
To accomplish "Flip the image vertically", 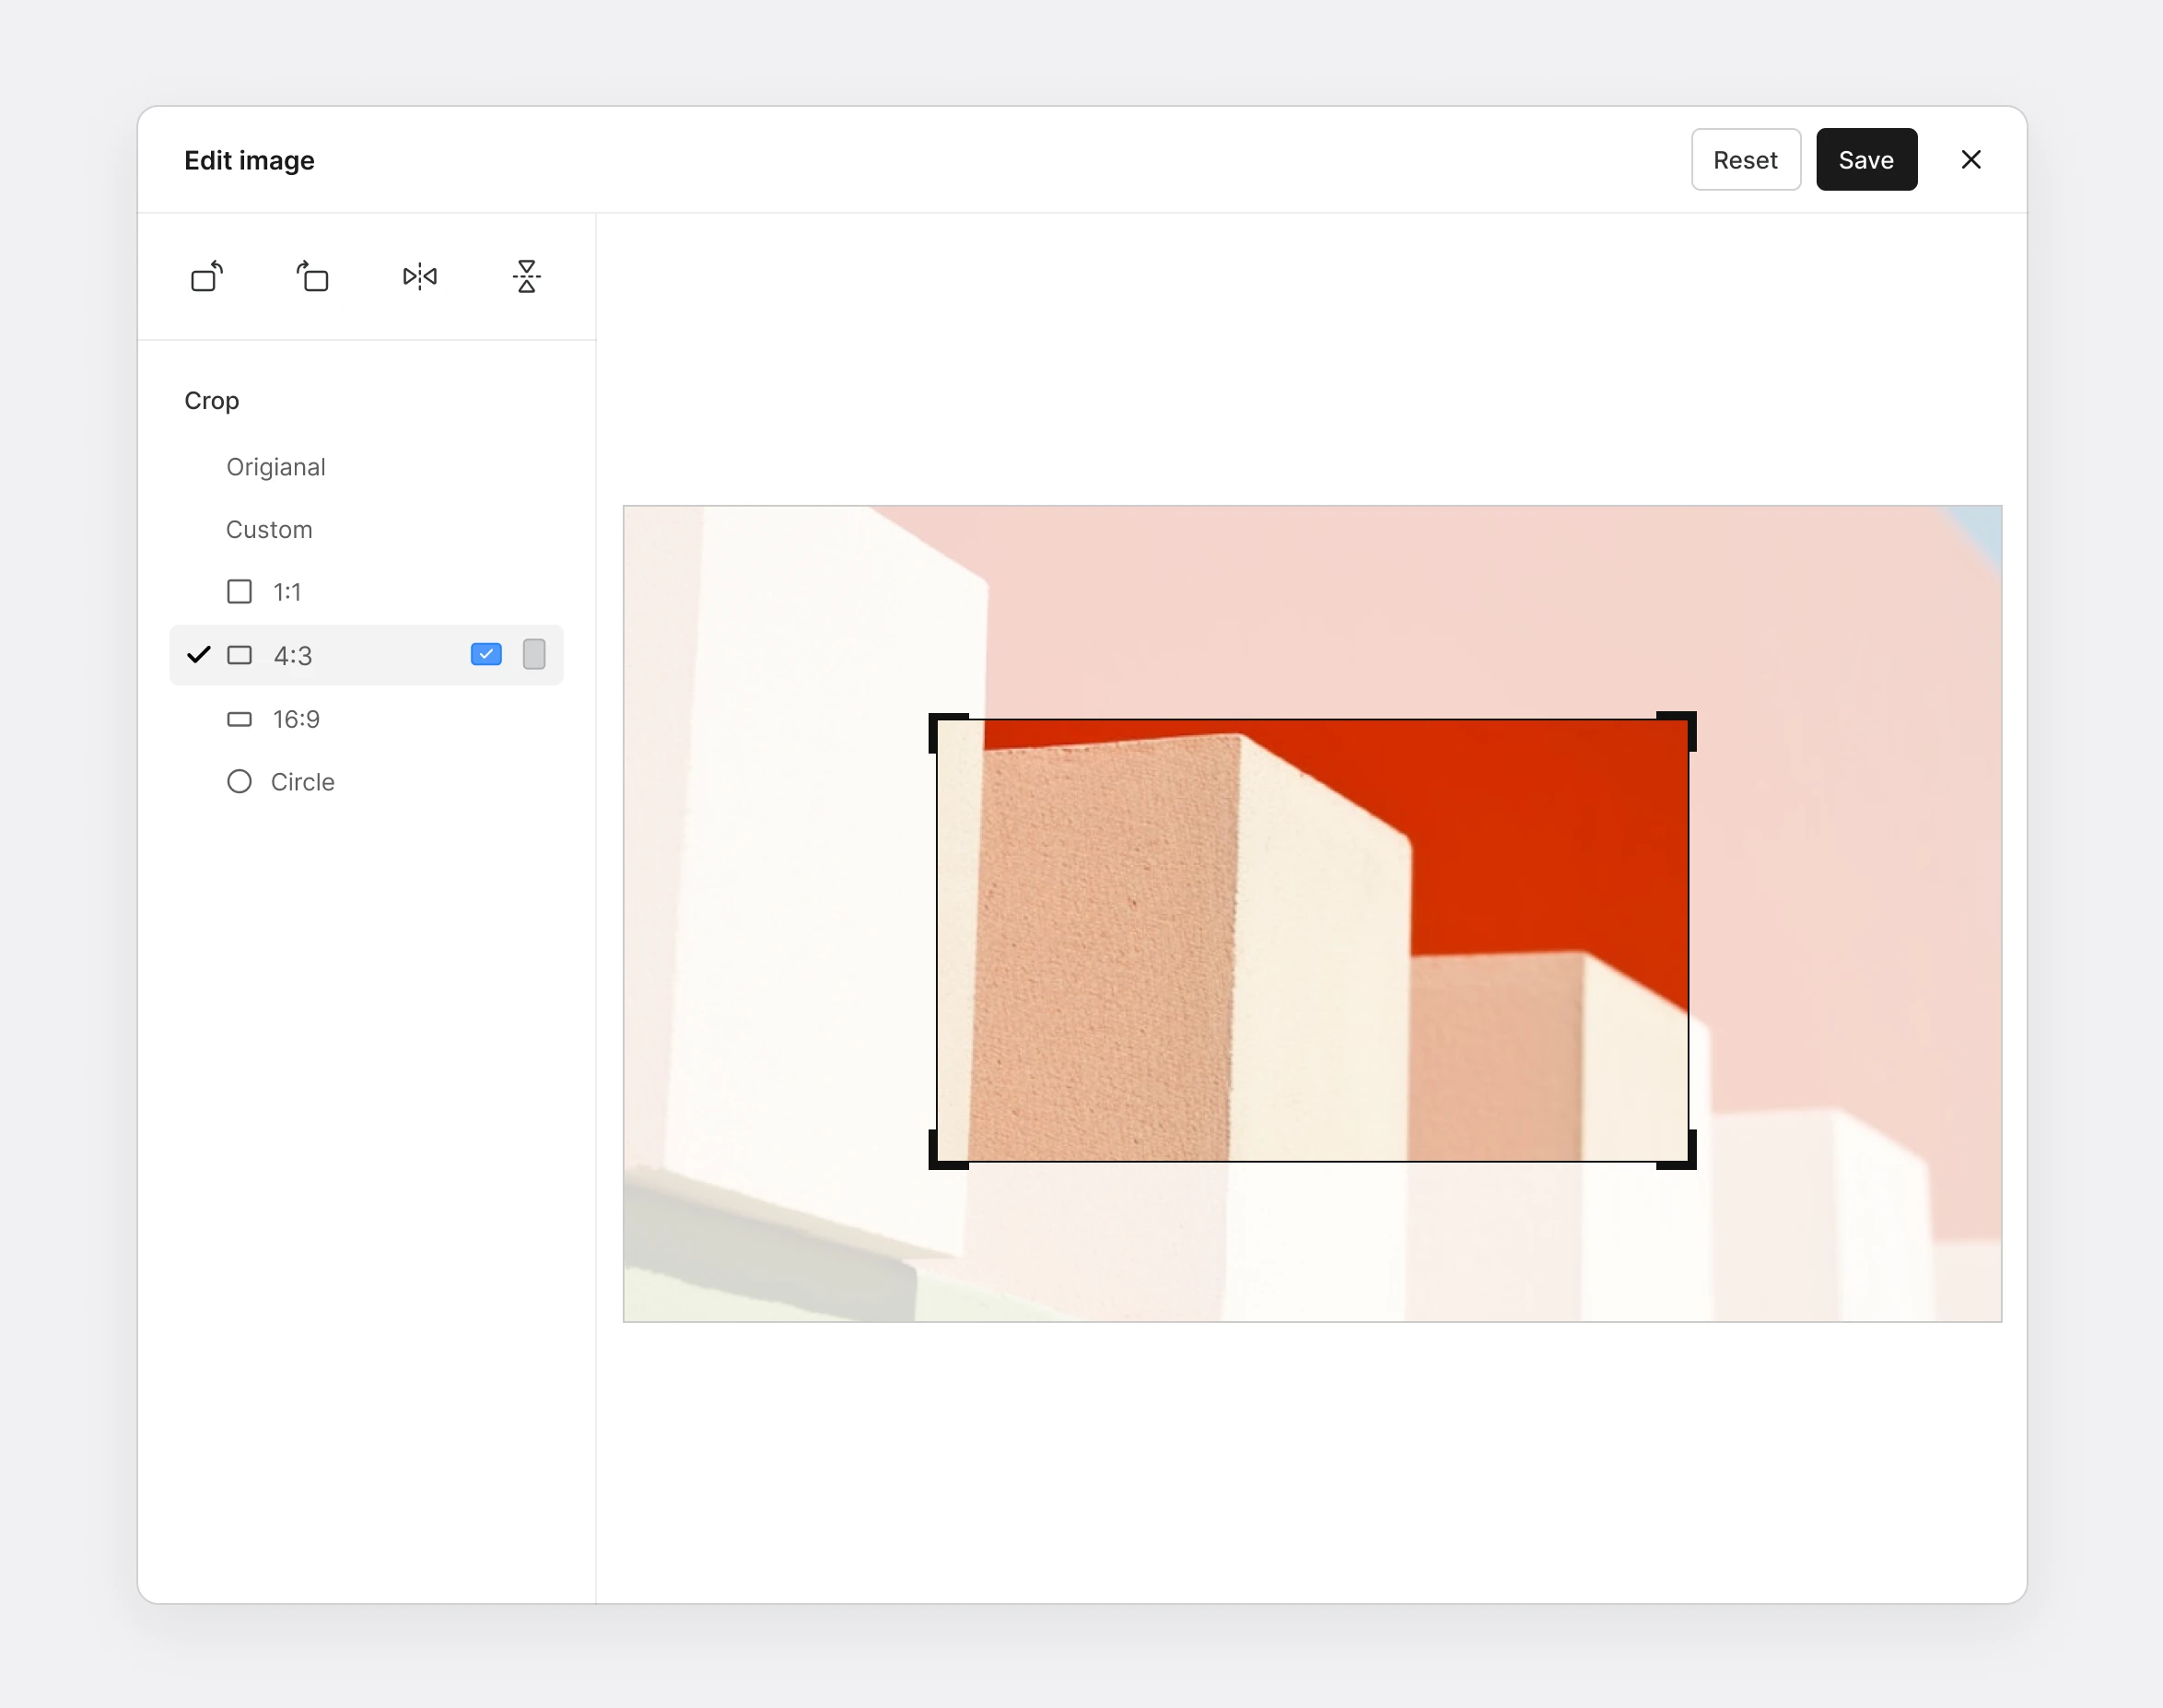I will click(x=527, y=276).
